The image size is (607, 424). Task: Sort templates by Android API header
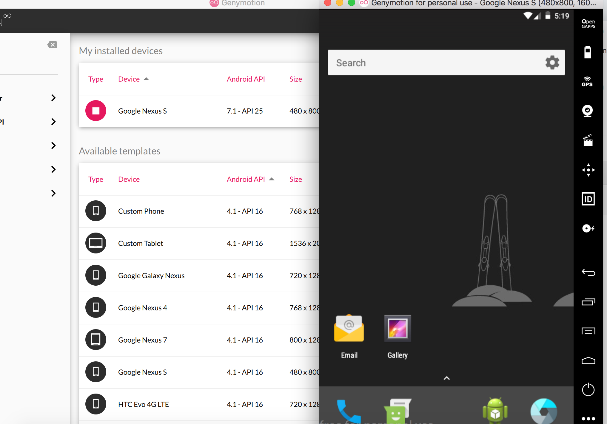[246, 179]
